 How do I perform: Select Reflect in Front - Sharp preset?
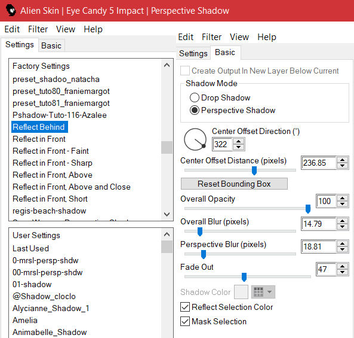(53, 163)
